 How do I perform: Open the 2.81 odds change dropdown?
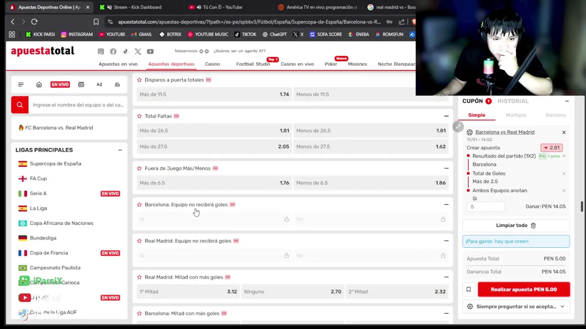[x=552, y=148]
